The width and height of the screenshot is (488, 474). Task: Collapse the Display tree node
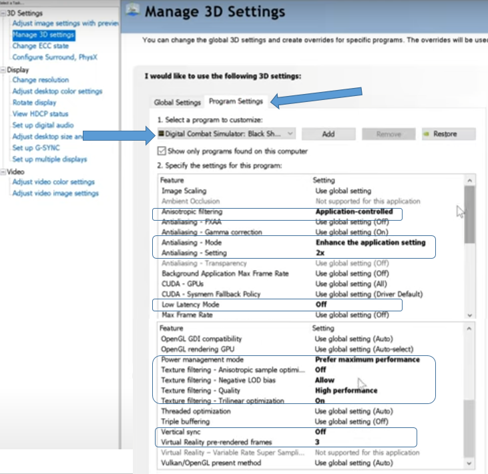click(3, 70)
